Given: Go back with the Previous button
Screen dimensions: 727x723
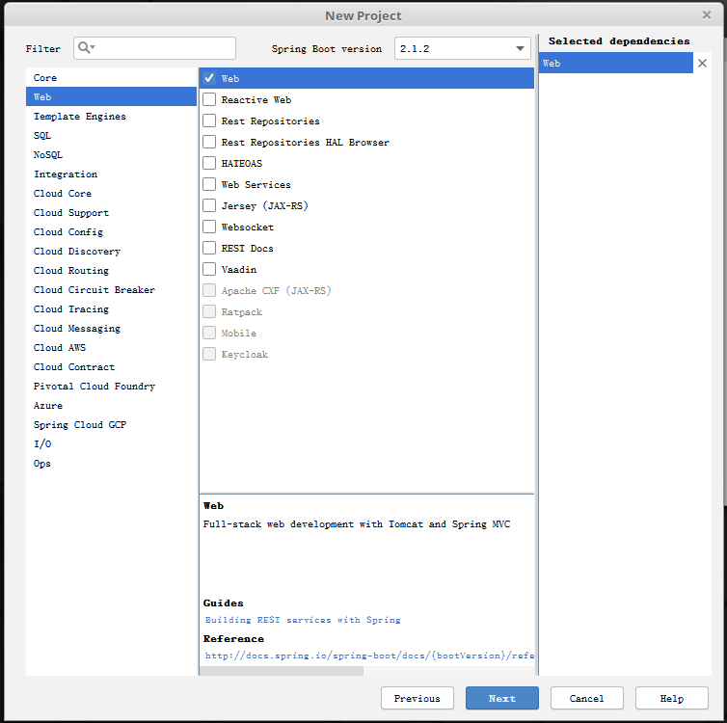Looking at the screenshot, I should (417, 698).
